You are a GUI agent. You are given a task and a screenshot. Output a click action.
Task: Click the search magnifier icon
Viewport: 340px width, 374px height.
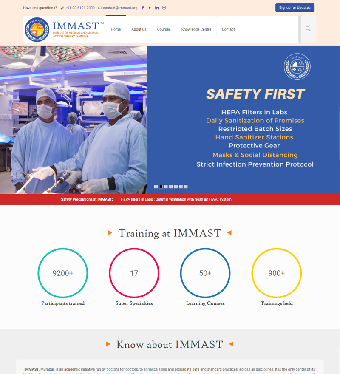tap(308, 28)
